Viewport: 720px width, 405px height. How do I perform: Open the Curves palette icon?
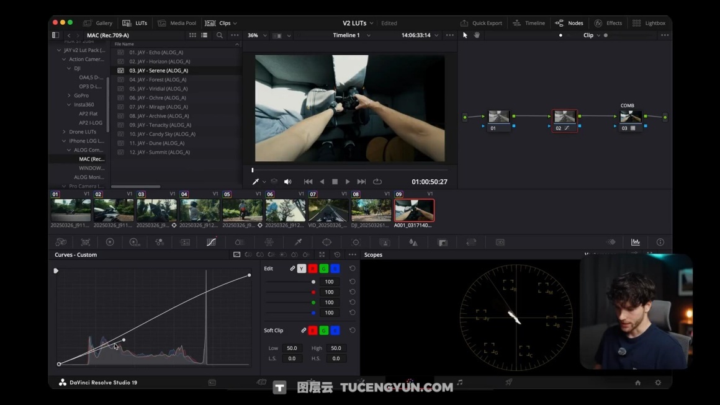pos(211,242)
